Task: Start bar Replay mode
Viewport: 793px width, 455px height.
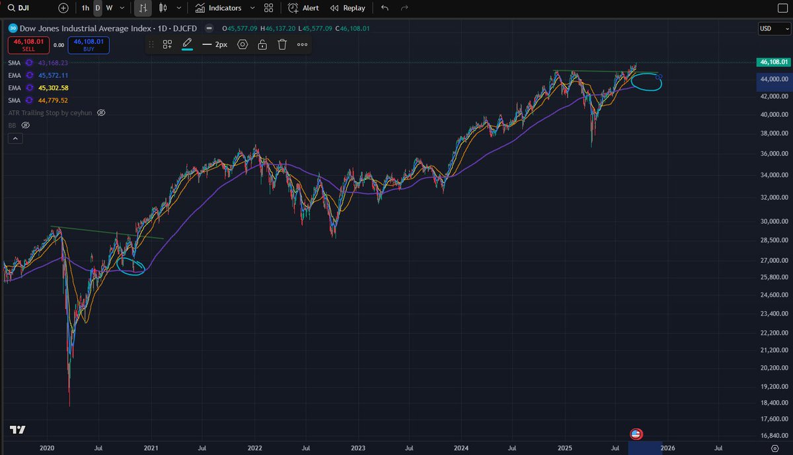Action: 348,8
